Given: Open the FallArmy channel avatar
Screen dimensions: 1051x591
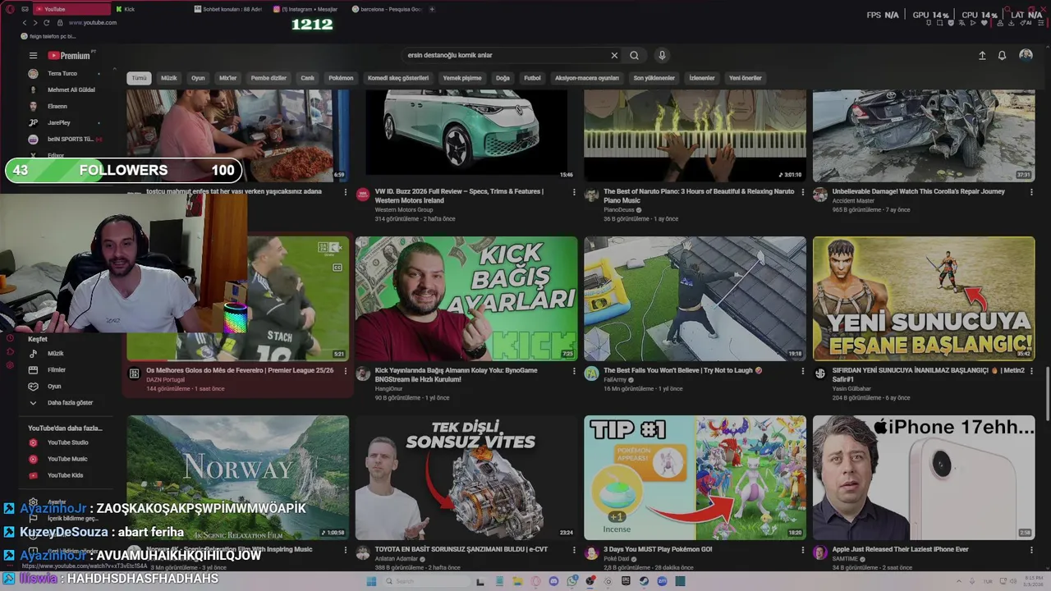Looking at the screenshot, I should [x=591, y=373].
